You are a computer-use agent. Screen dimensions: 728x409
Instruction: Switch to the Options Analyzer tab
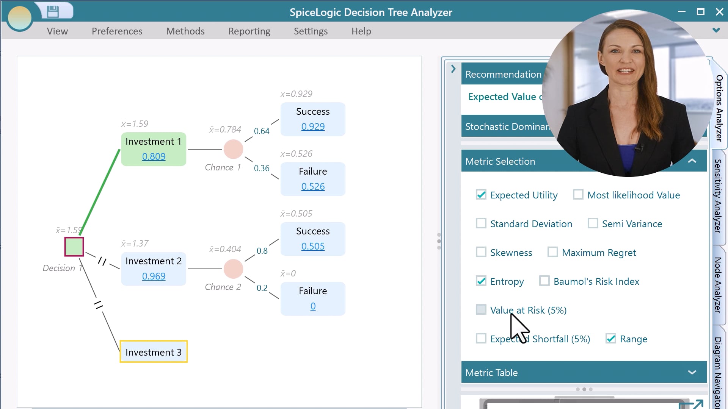click(719, 108)
